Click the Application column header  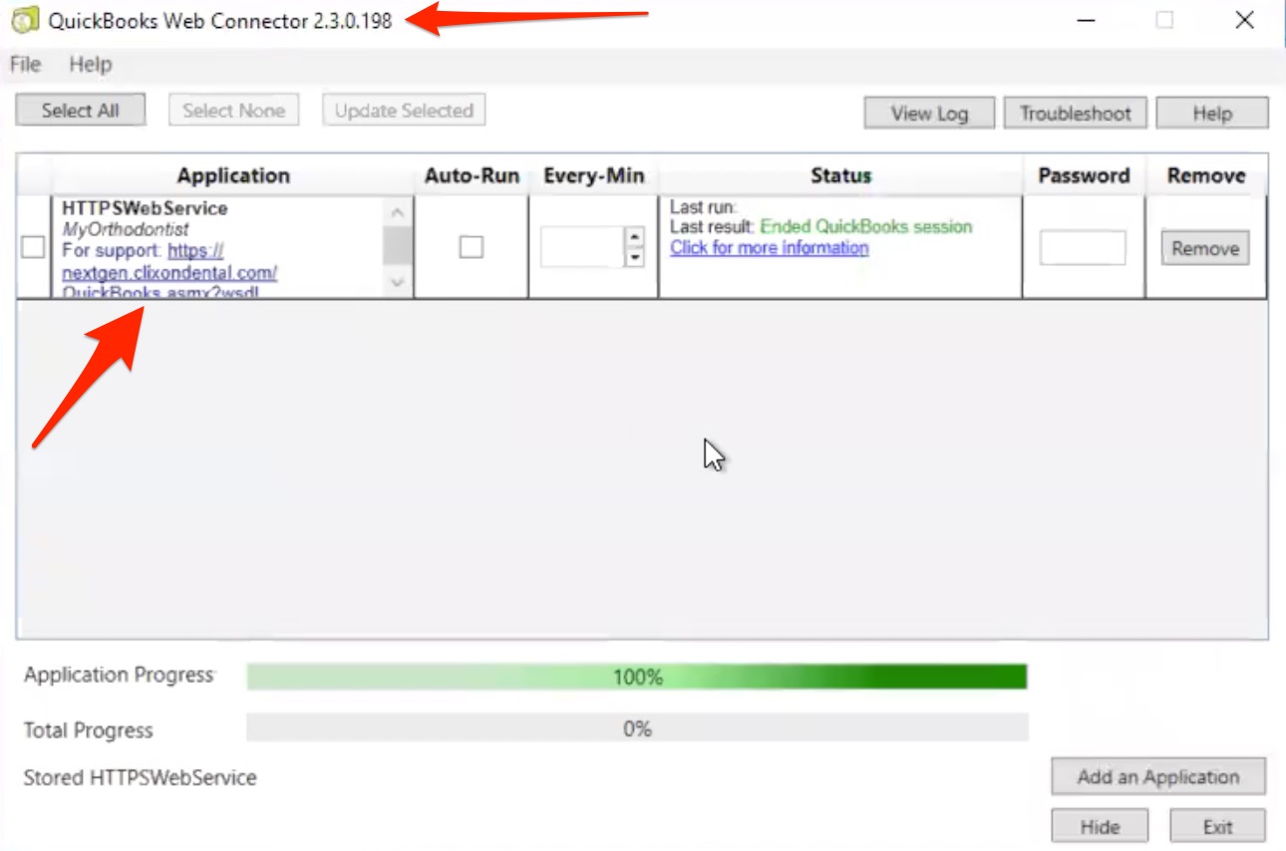tap(233, 175)
